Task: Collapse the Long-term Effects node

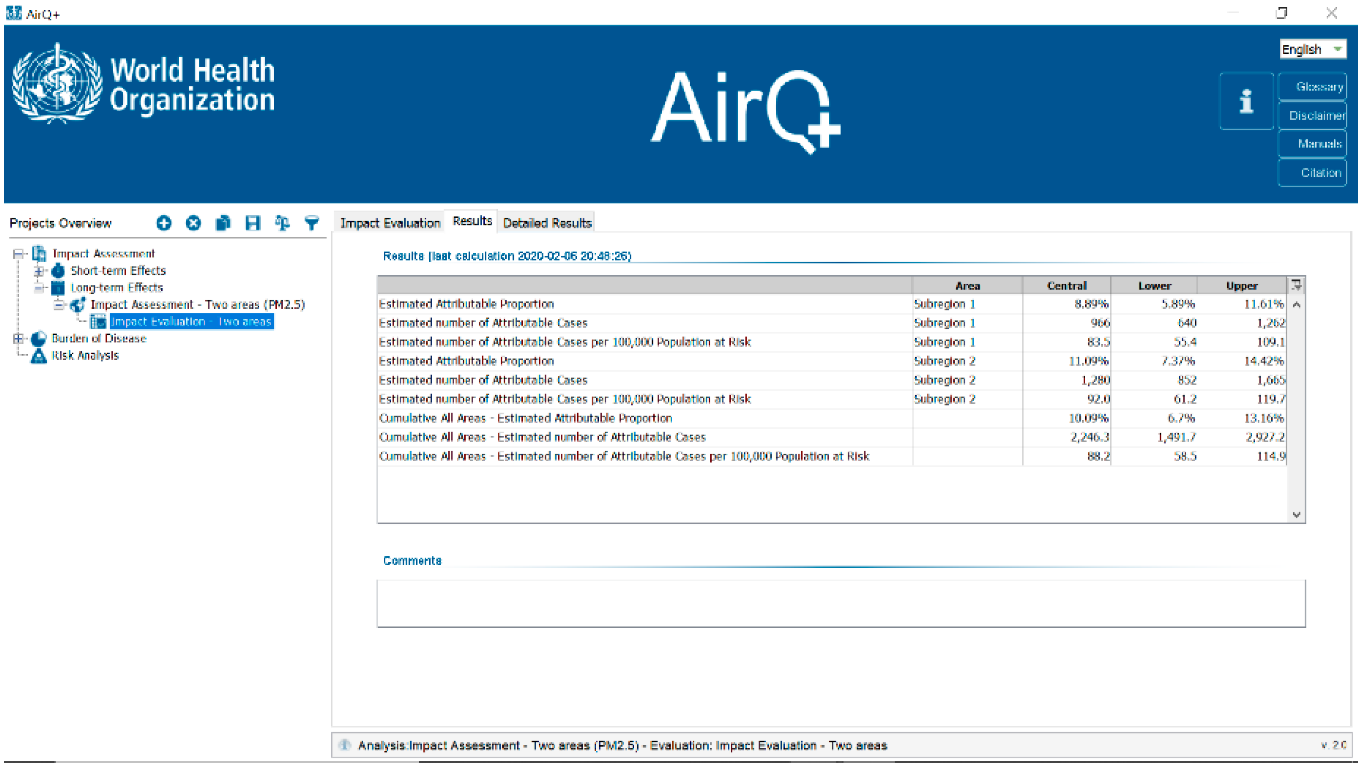Action: click(x=38, y=288)
